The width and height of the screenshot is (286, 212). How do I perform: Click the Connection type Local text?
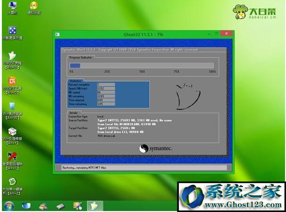tap(101, 116)
